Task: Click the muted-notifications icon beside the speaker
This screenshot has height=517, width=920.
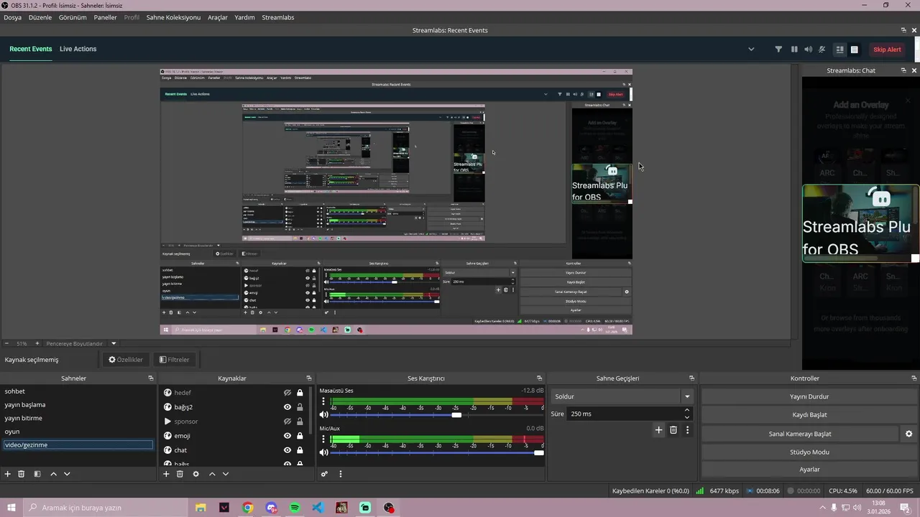Action: (x=822, y=50)
